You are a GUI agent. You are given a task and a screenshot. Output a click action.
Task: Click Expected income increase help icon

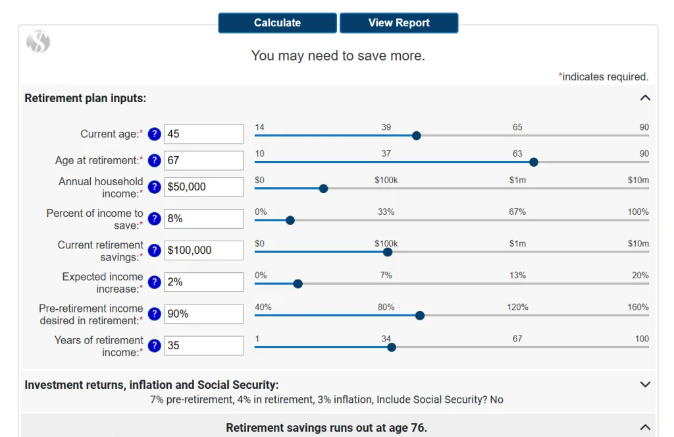pyautogui.click(x=154, y=282)
